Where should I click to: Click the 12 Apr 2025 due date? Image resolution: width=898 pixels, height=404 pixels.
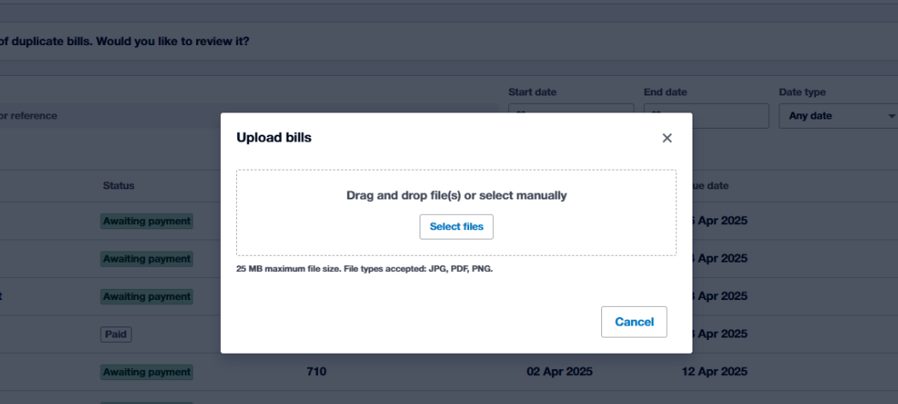click(713, 372)
